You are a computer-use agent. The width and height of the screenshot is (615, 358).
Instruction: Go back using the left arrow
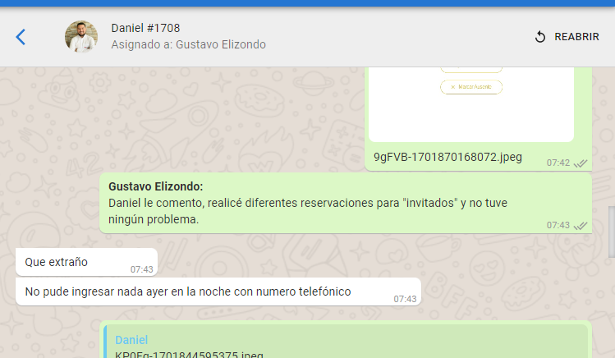21,37
